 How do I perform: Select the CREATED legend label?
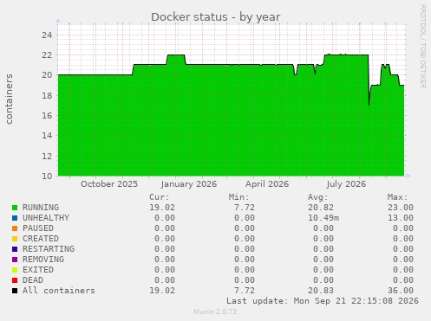(x=41, y=239)
